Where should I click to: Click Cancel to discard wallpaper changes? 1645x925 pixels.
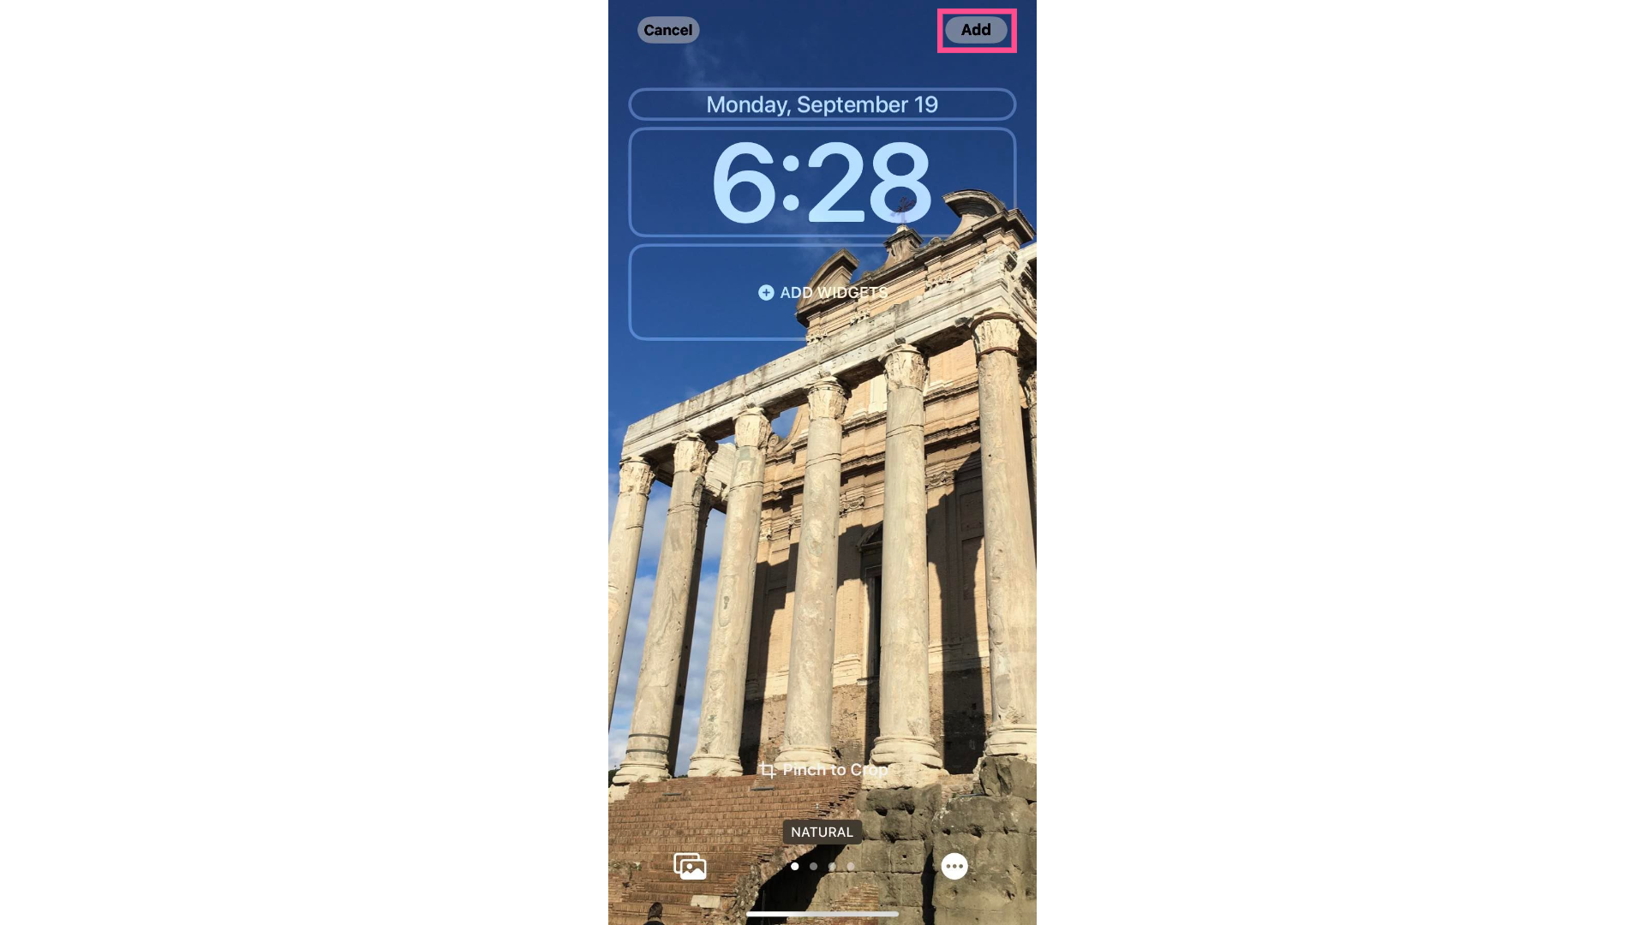667,29
